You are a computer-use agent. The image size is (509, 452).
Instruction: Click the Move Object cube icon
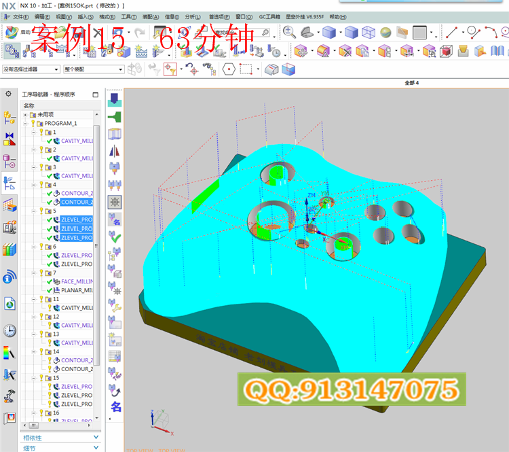pyautogui.click(x=301, y=51)
